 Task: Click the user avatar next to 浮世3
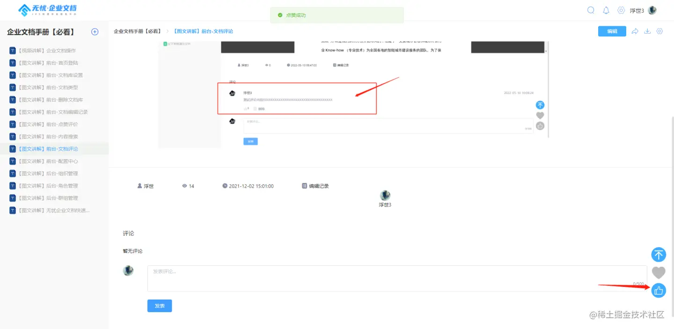pos(652,10)
